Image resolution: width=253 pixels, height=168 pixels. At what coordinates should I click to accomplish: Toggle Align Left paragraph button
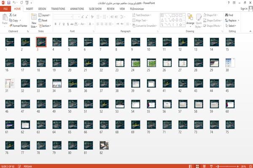coord(98,24)
